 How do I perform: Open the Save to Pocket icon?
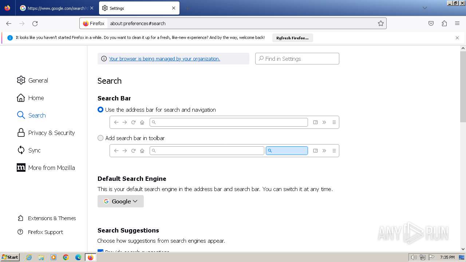coord(431,23)
